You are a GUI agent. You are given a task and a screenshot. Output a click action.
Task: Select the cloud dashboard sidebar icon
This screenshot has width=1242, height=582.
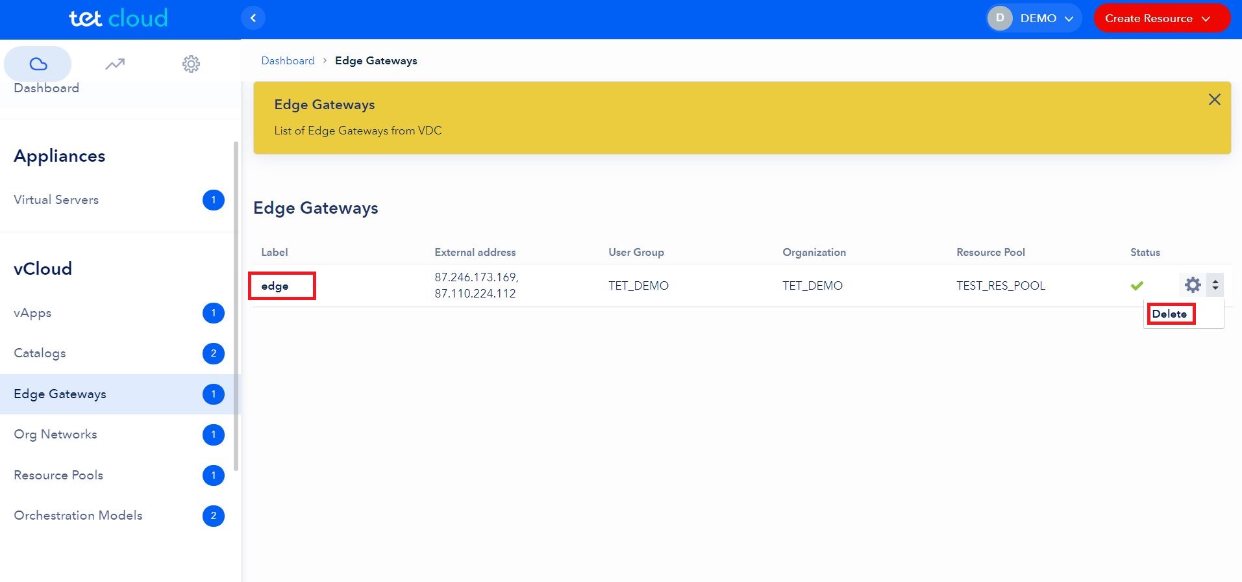pyautogui.click(x=38, y=64)
